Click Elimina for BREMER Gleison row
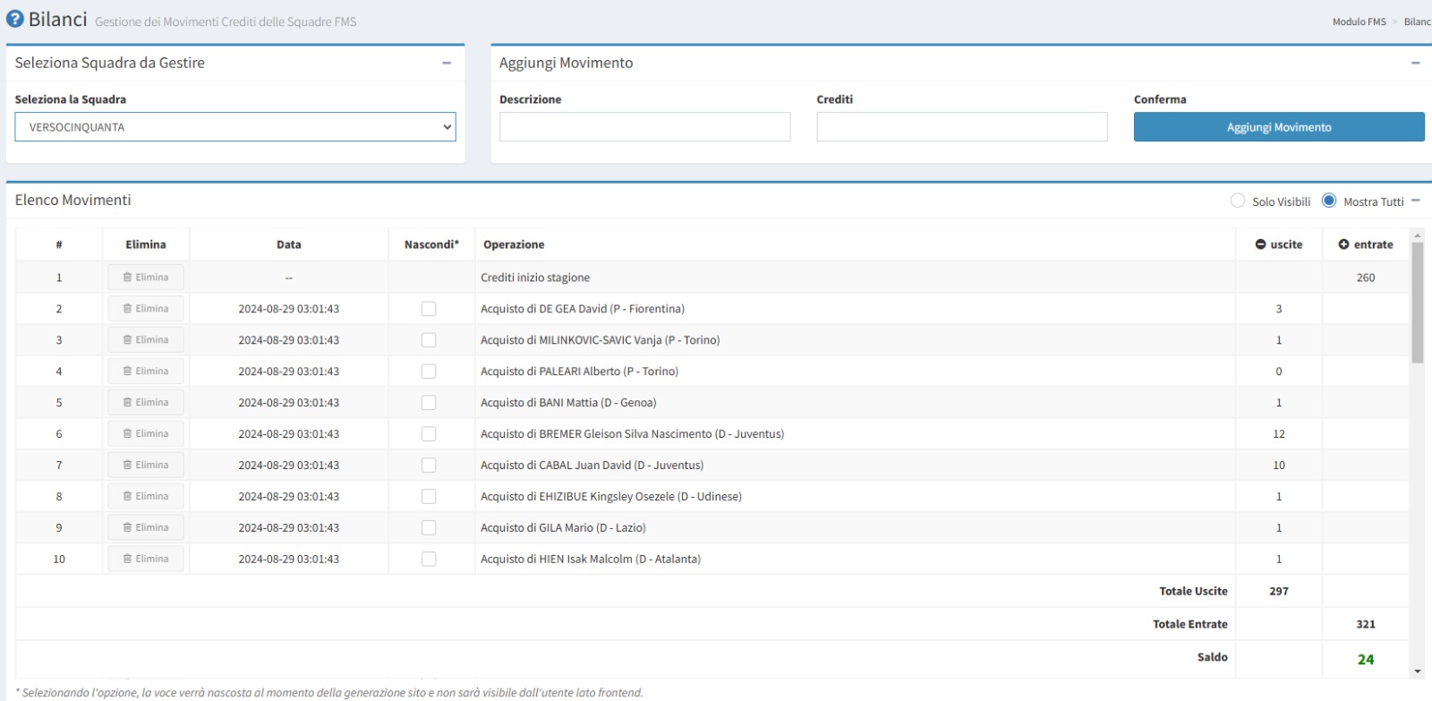Viewport: 1432px width, 701px height. [146, 434]
